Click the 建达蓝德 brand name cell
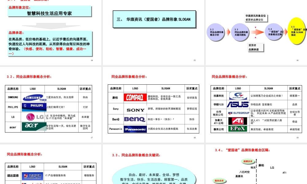 coord(13,176)
